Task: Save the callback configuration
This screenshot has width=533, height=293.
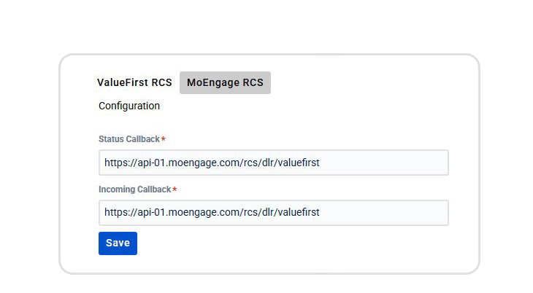Action: tap(118, 243)
